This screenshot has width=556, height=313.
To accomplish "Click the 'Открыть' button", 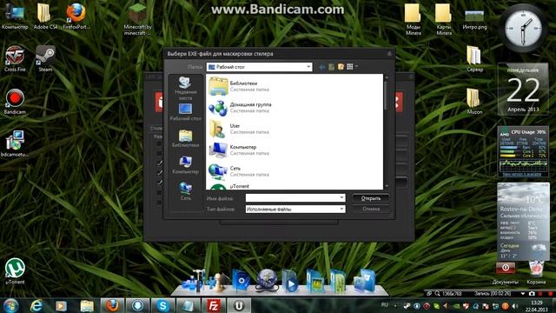I will point(371,198).
